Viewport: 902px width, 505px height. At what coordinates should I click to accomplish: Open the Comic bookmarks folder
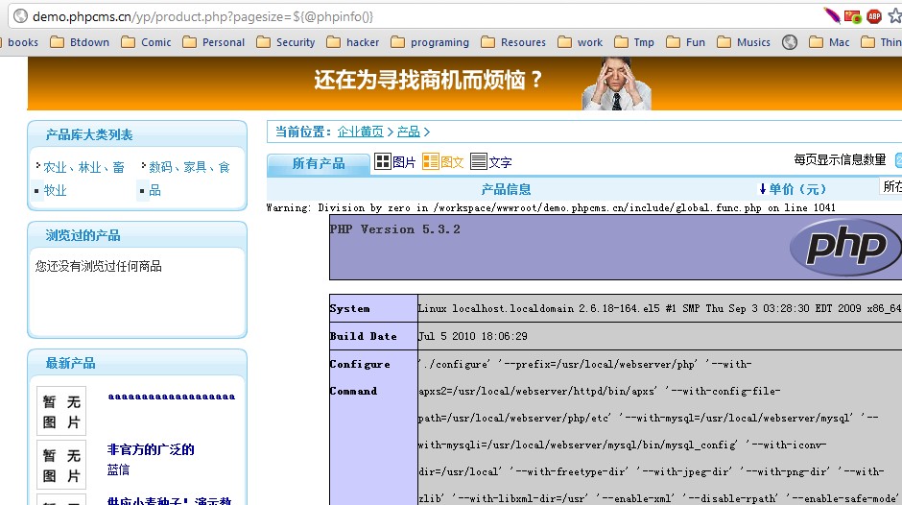[146, 42]
